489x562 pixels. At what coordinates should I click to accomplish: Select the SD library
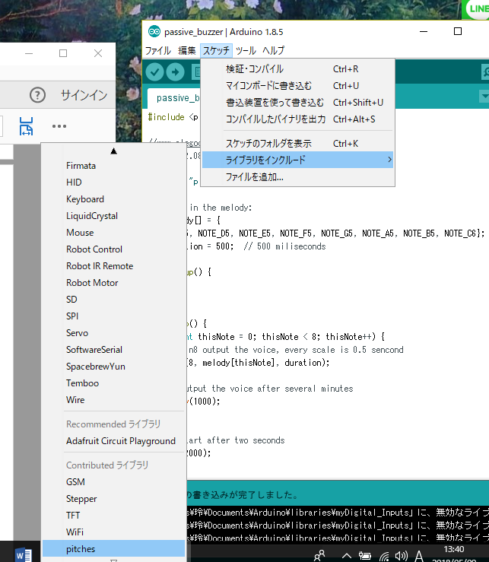tap(113, 300)
